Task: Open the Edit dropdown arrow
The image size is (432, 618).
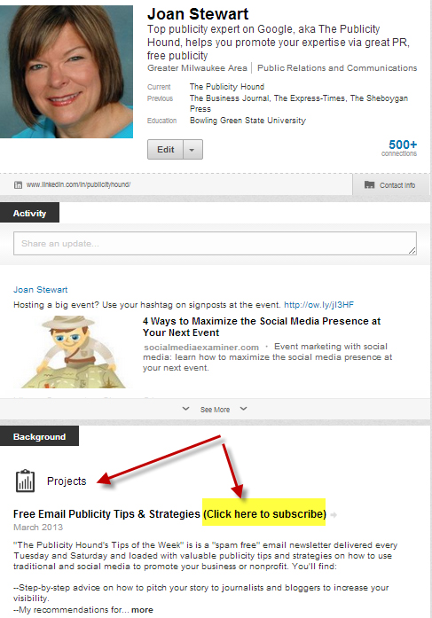Action: [x=192, y=149]
